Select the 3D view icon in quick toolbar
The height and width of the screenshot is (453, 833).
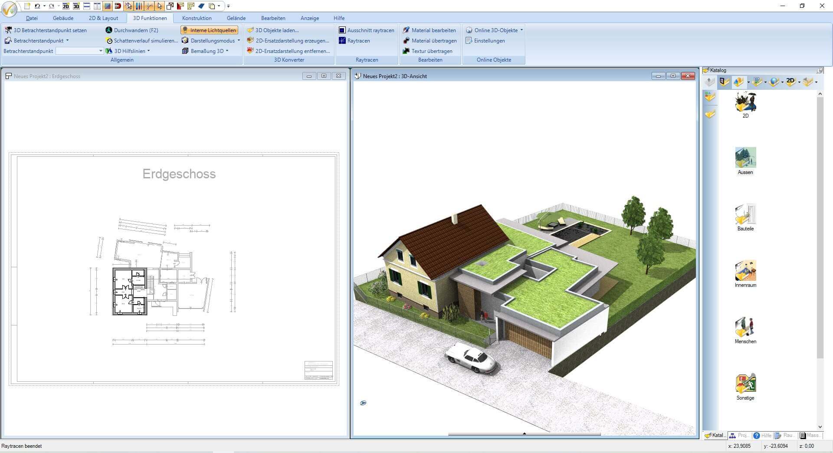click(x=76, y=6)
